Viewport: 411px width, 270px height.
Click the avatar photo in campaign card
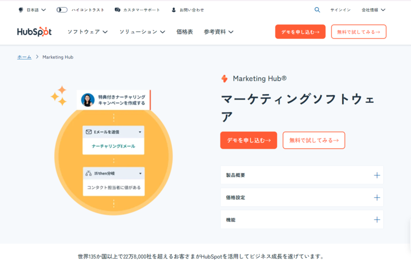pos(88,100)
